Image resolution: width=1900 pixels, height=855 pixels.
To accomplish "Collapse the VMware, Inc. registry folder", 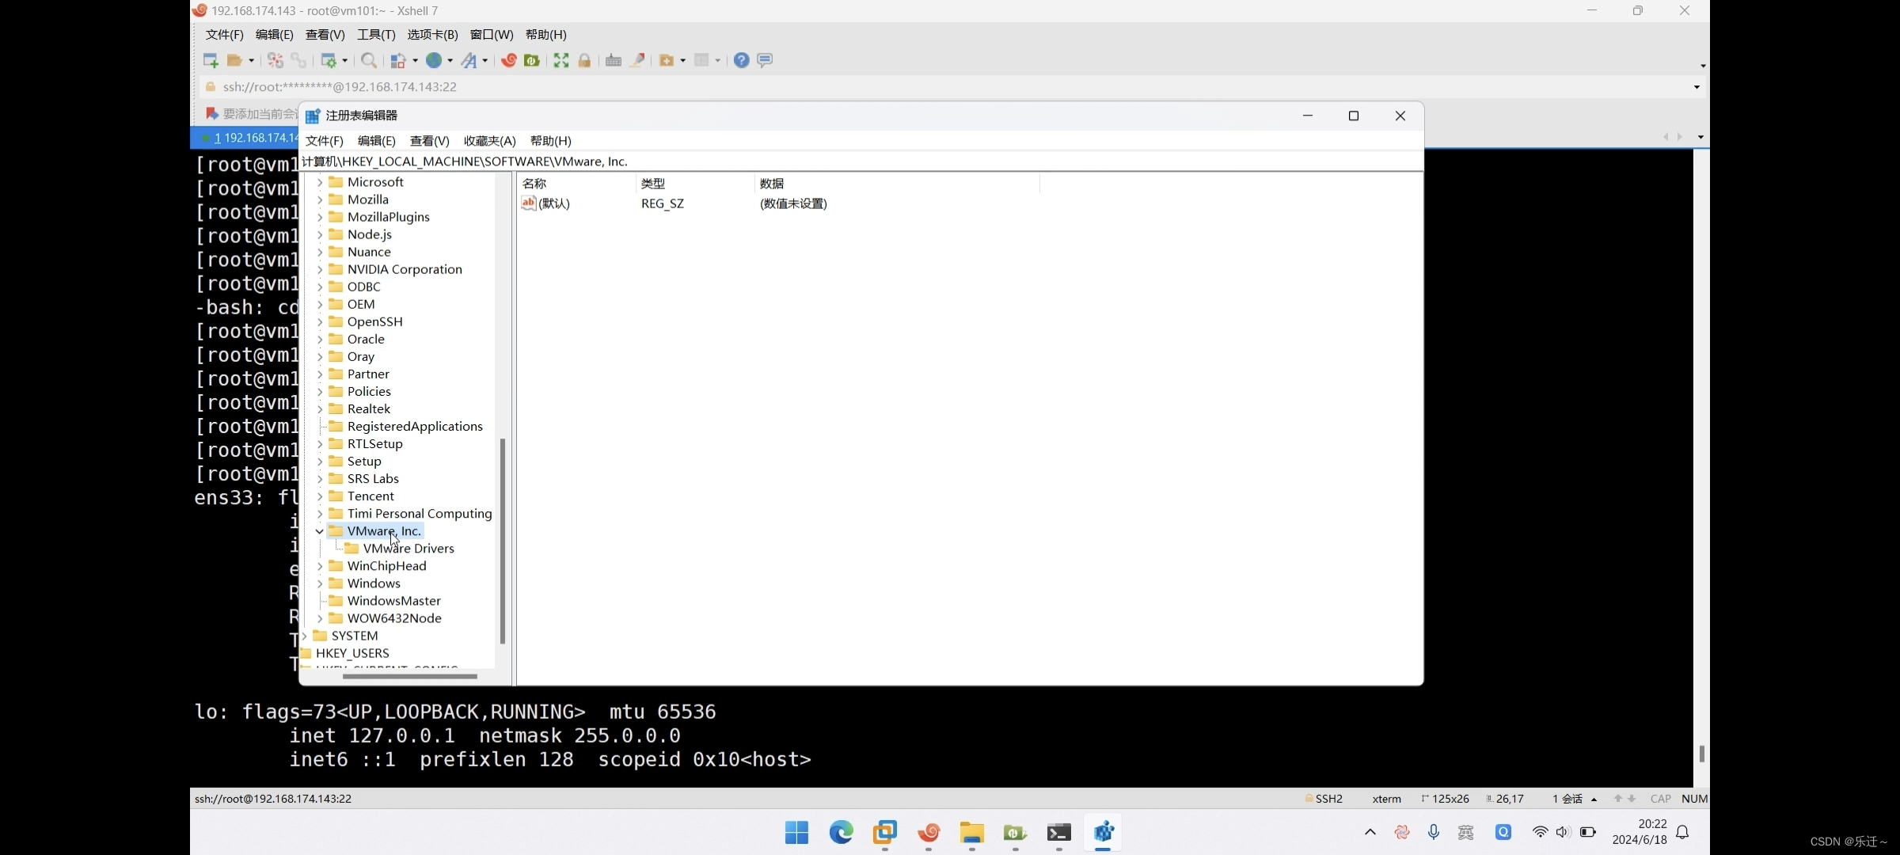I will (x=319, y=530).
